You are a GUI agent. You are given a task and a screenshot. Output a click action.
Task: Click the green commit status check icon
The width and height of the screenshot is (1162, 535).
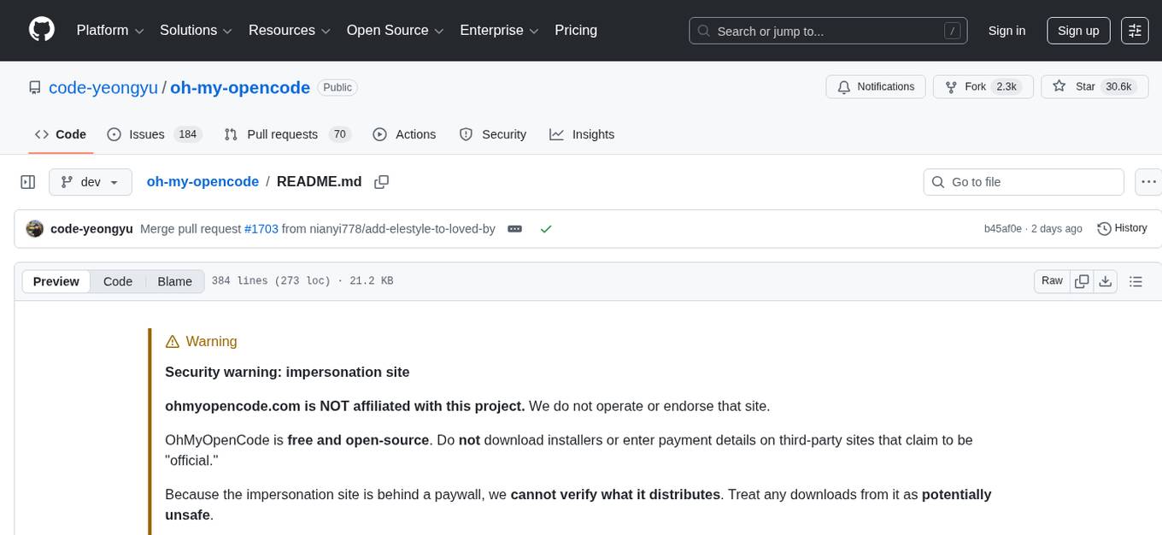click(546, 229)
